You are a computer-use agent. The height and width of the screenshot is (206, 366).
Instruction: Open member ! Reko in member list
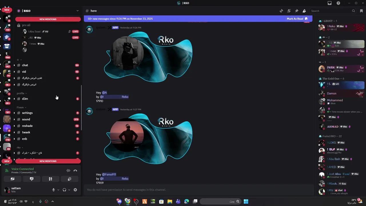click(x=341, y=27)
